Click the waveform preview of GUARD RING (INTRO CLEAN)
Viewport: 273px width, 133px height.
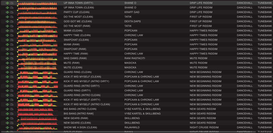coord(37,95)
